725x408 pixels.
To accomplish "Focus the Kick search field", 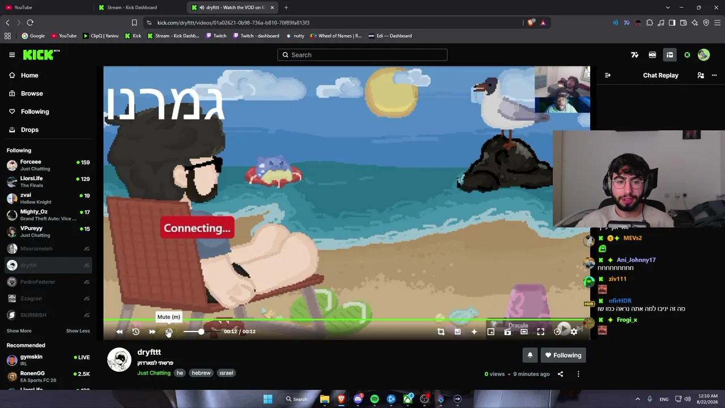I will (x=362, y=55).
